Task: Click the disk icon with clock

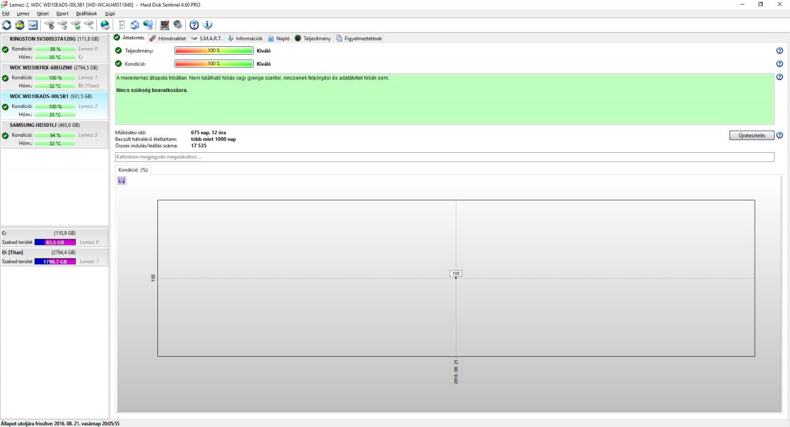Action: tap(62, 25)
